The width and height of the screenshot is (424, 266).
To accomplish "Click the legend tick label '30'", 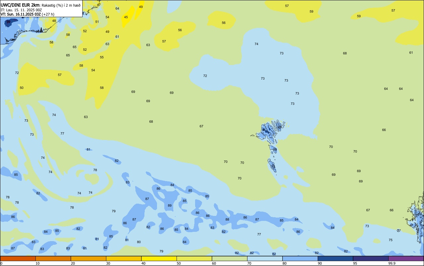I will [x=108, y=263].
